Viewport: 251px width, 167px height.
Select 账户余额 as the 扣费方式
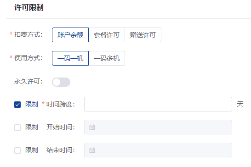70,35
